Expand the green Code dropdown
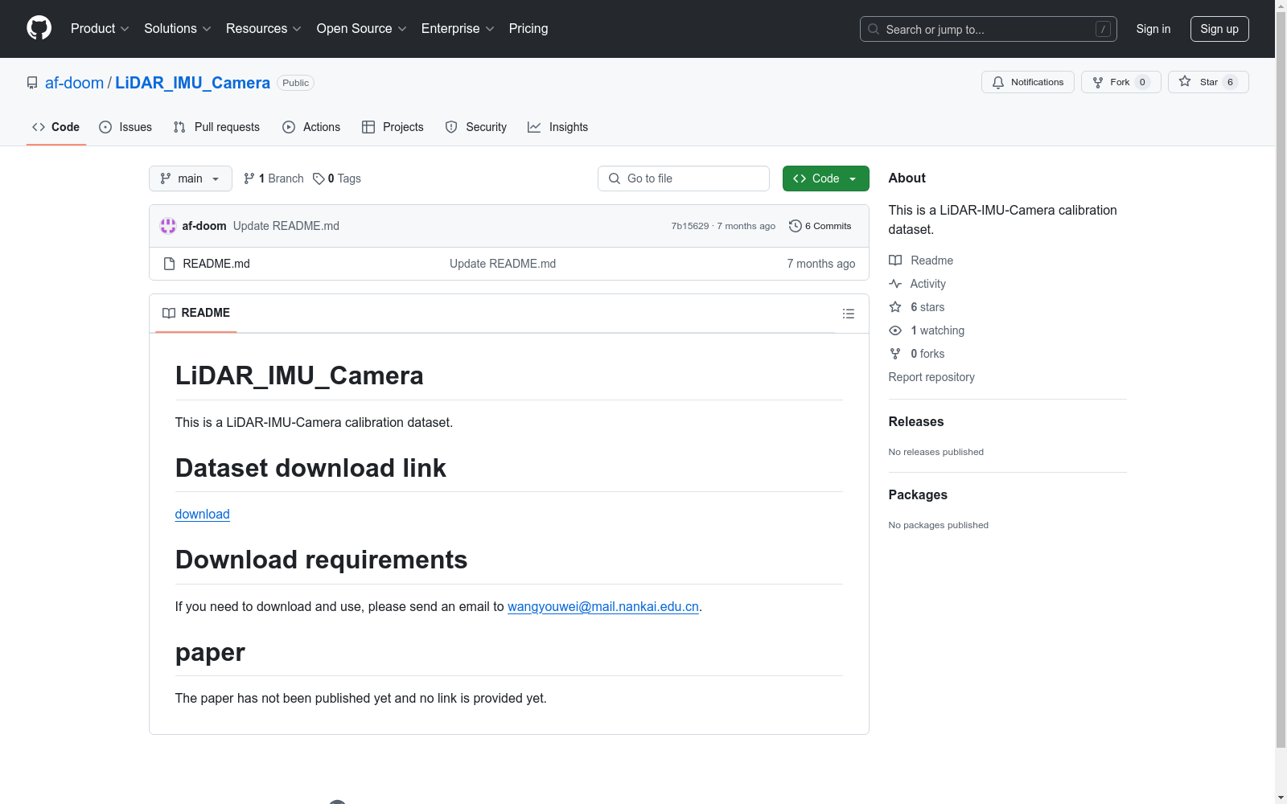 pyautogui.click(x=825, y=178)
